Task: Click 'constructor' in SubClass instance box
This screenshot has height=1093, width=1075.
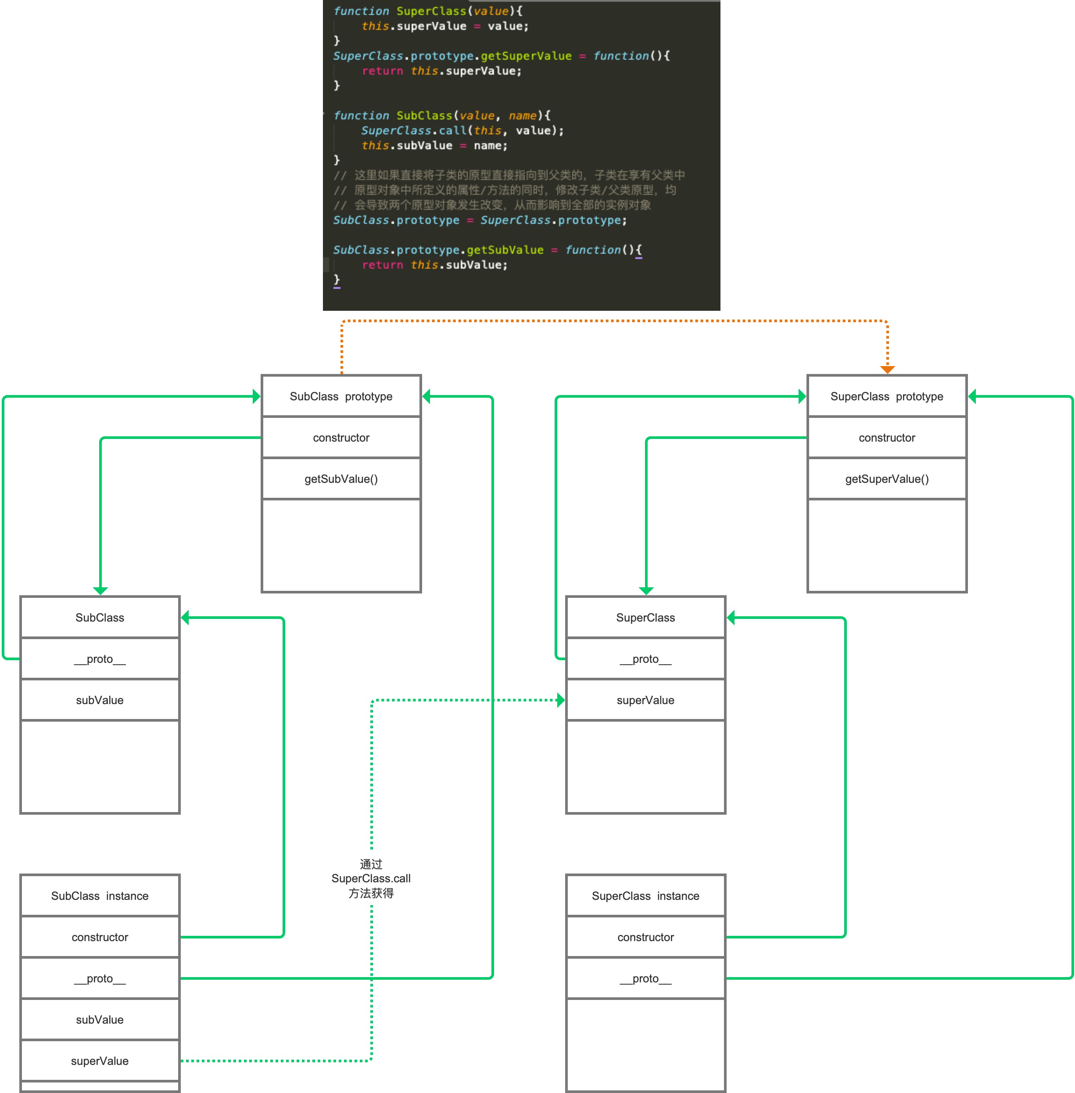Action: (x=100, y=937)
